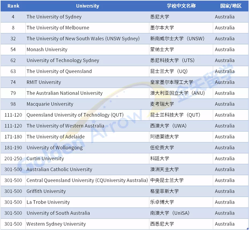Select The University of Melbourne cell
The width and height of the screenshot is (249, 230).
[58, 28]
